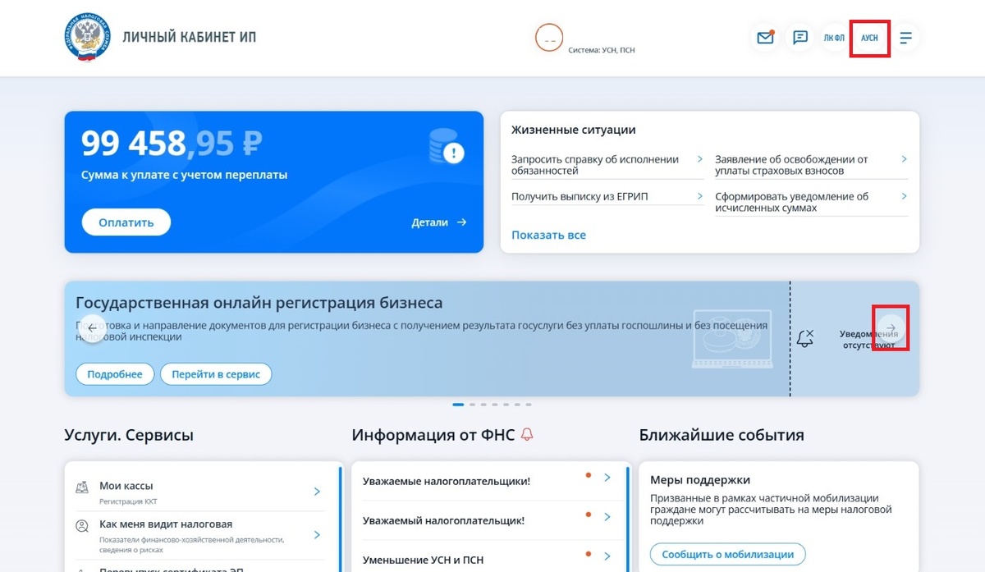985x572 pixels.
Task: Click the Регистрация ККТ subtitle
Action: pyautogui.click(x=126, y=500)
